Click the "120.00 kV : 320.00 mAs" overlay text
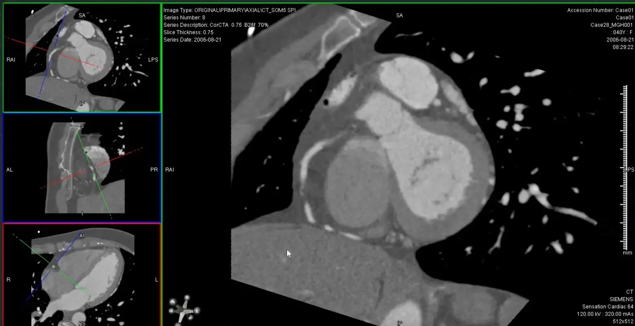This screenshot has height=326, width=635. 605,314
